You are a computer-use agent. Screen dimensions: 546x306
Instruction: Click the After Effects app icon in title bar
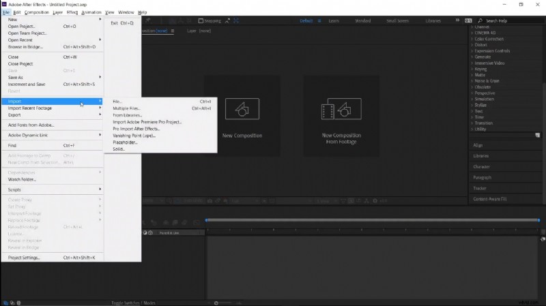pyautogui.click(x=4, y=5)
